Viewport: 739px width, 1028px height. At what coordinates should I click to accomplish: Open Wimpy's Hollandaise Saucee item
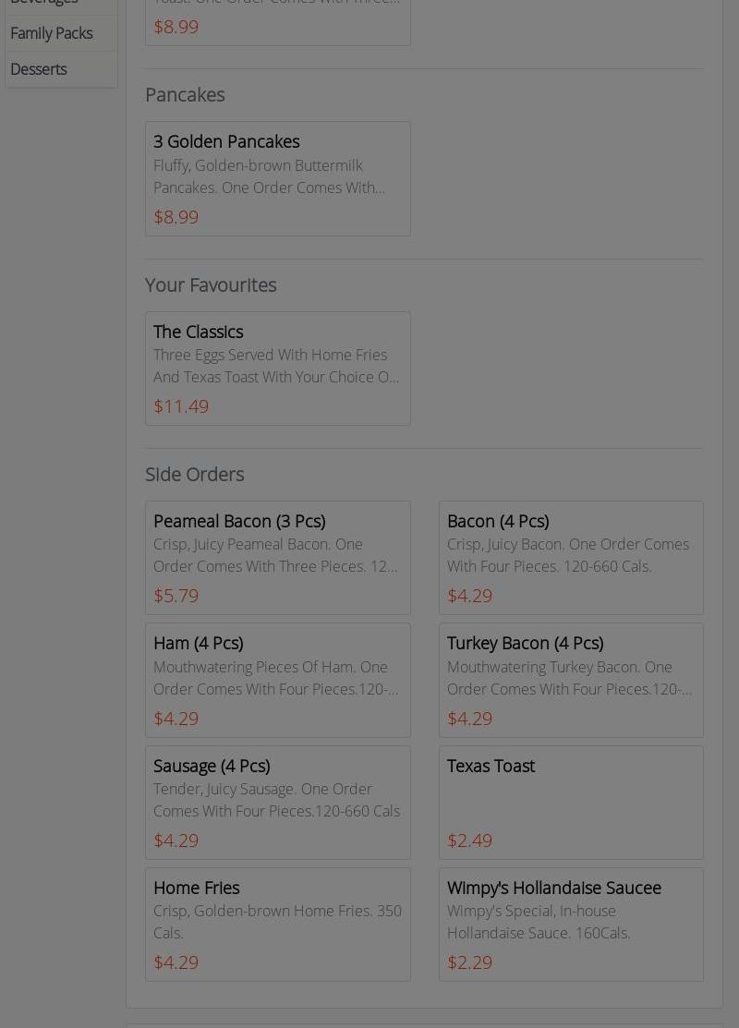pos(570,924)
